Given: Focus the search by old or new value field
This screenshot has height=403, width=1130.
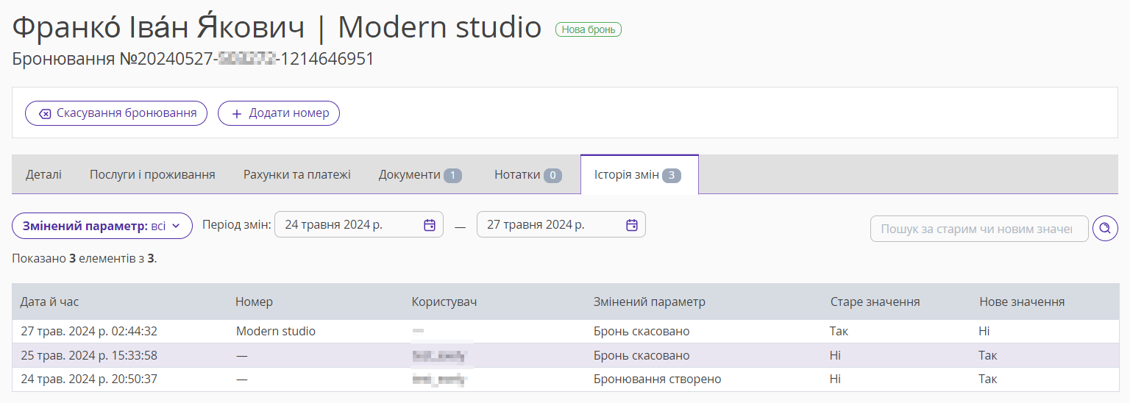Looking at the screenshot, I should coord(979,229).
